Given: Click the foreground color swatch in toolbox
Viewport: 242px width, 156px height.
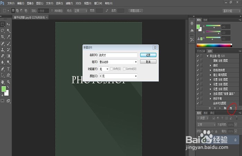Looking at the screenshot, I should (x=3, y=89).
